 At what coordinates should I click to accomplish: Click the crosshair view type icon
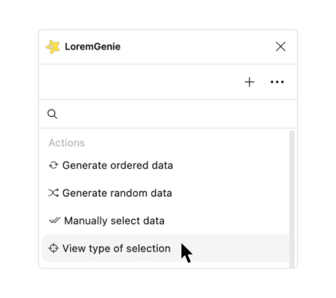(x=53, y=248)
